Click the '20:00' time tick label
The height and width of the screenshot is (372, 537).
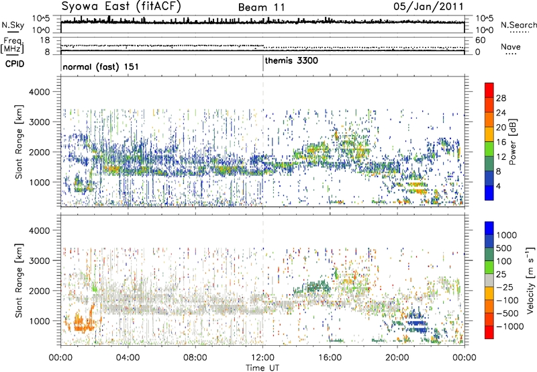(397, 358)
